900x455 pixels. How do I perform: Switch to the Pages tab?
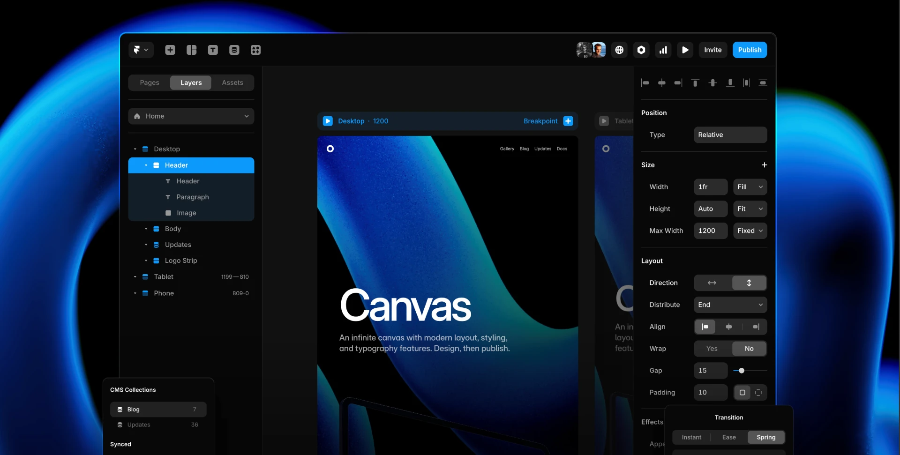coord(149,82)
